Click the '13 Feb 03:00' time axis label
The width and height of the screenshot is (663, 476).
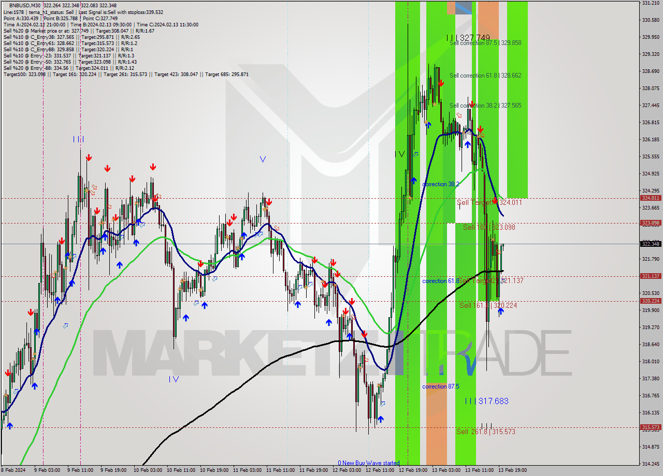click(446, 470)
